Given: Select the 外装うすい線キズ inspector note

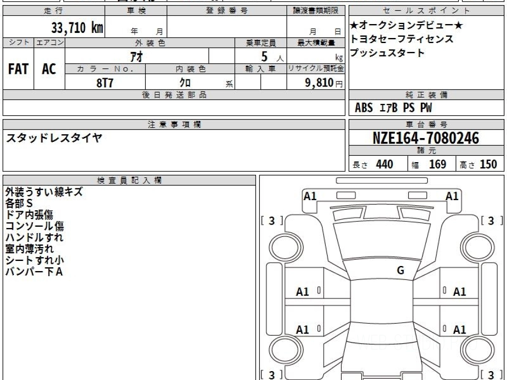Looking at the screenshot, I should 44,192.
